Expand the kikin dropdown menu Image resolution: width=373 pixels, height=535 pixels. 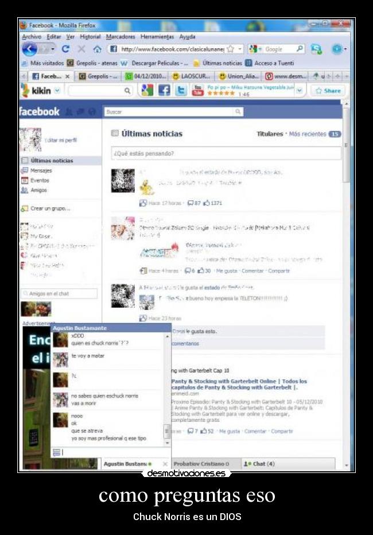57,91
